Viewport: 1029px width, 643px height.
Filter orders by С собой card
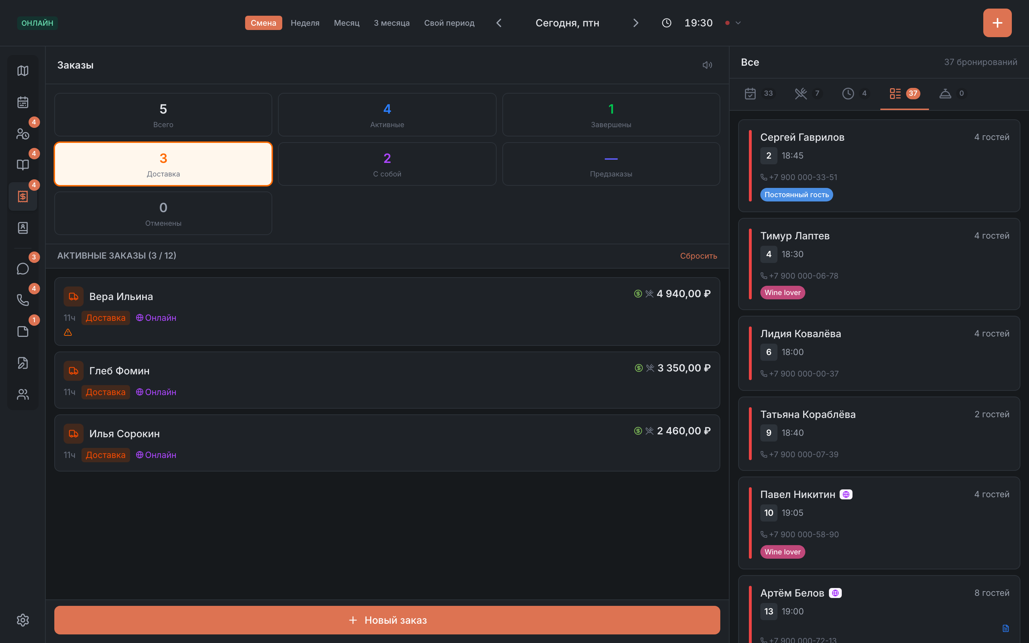tap(387, 164)
